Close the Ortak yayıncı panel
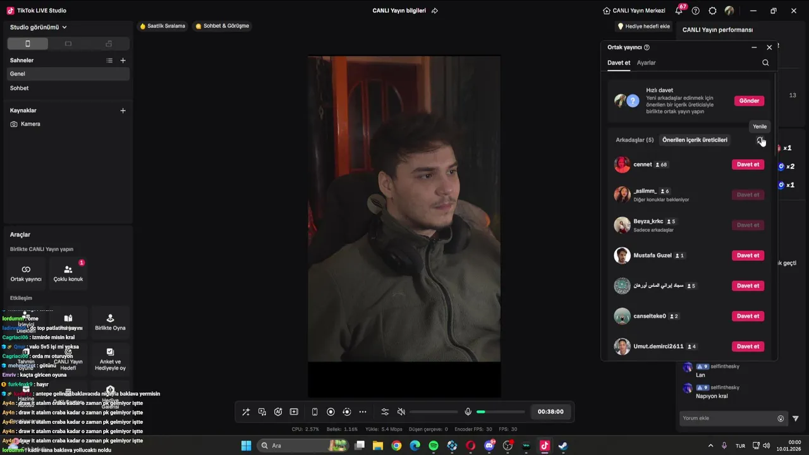 tap(769, 47)
